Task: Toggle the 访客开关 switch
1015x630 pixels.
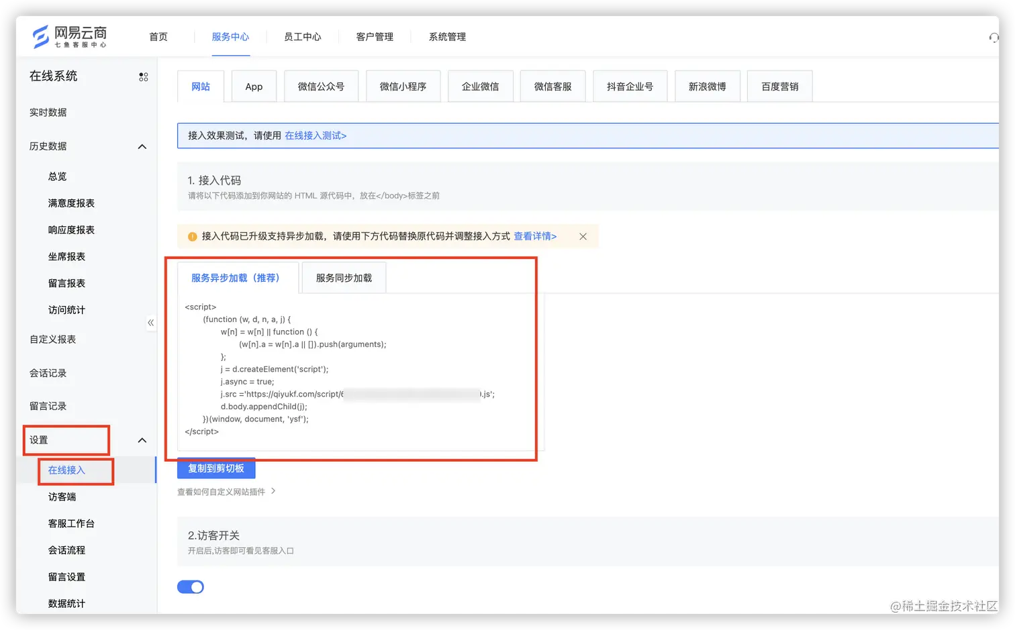Action: coord(191,587)
